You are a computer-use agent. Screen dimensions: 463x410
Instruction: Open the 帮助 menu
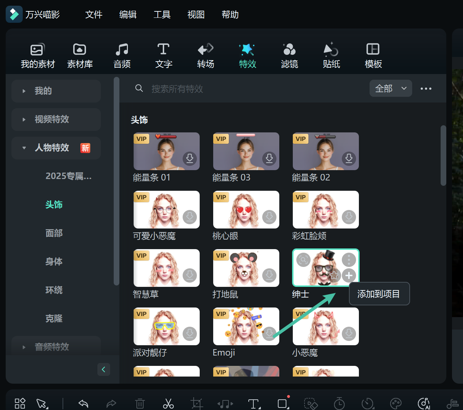click(230, 15)
